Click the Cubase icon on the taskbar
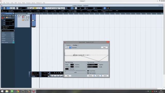The width and height of the screenshot is (165, 93). (x=34, y=91)
